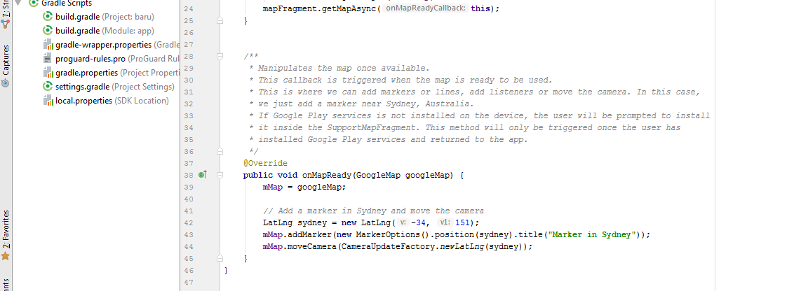Click the fold end marker at line 45

220,259
